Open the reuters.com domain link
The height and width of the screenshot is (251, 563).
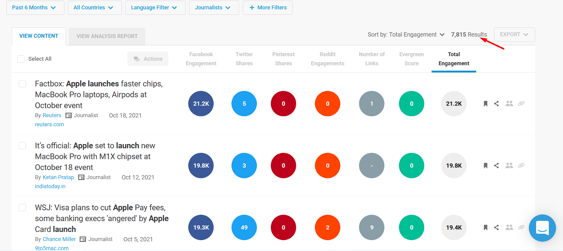pos(49,124)
